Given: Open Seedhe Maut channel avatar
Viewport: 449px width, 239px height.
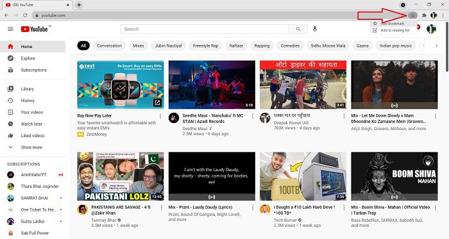Looking at the screenshot, I should (174, 118).
